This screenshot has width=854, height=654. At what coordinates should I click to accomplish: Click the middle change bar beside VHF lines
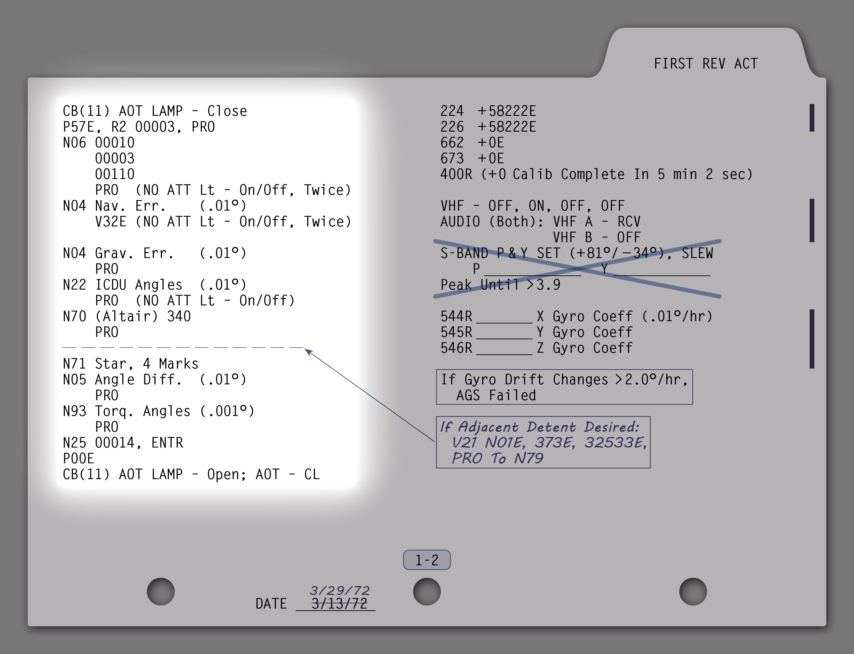click(x=812, y=220)
